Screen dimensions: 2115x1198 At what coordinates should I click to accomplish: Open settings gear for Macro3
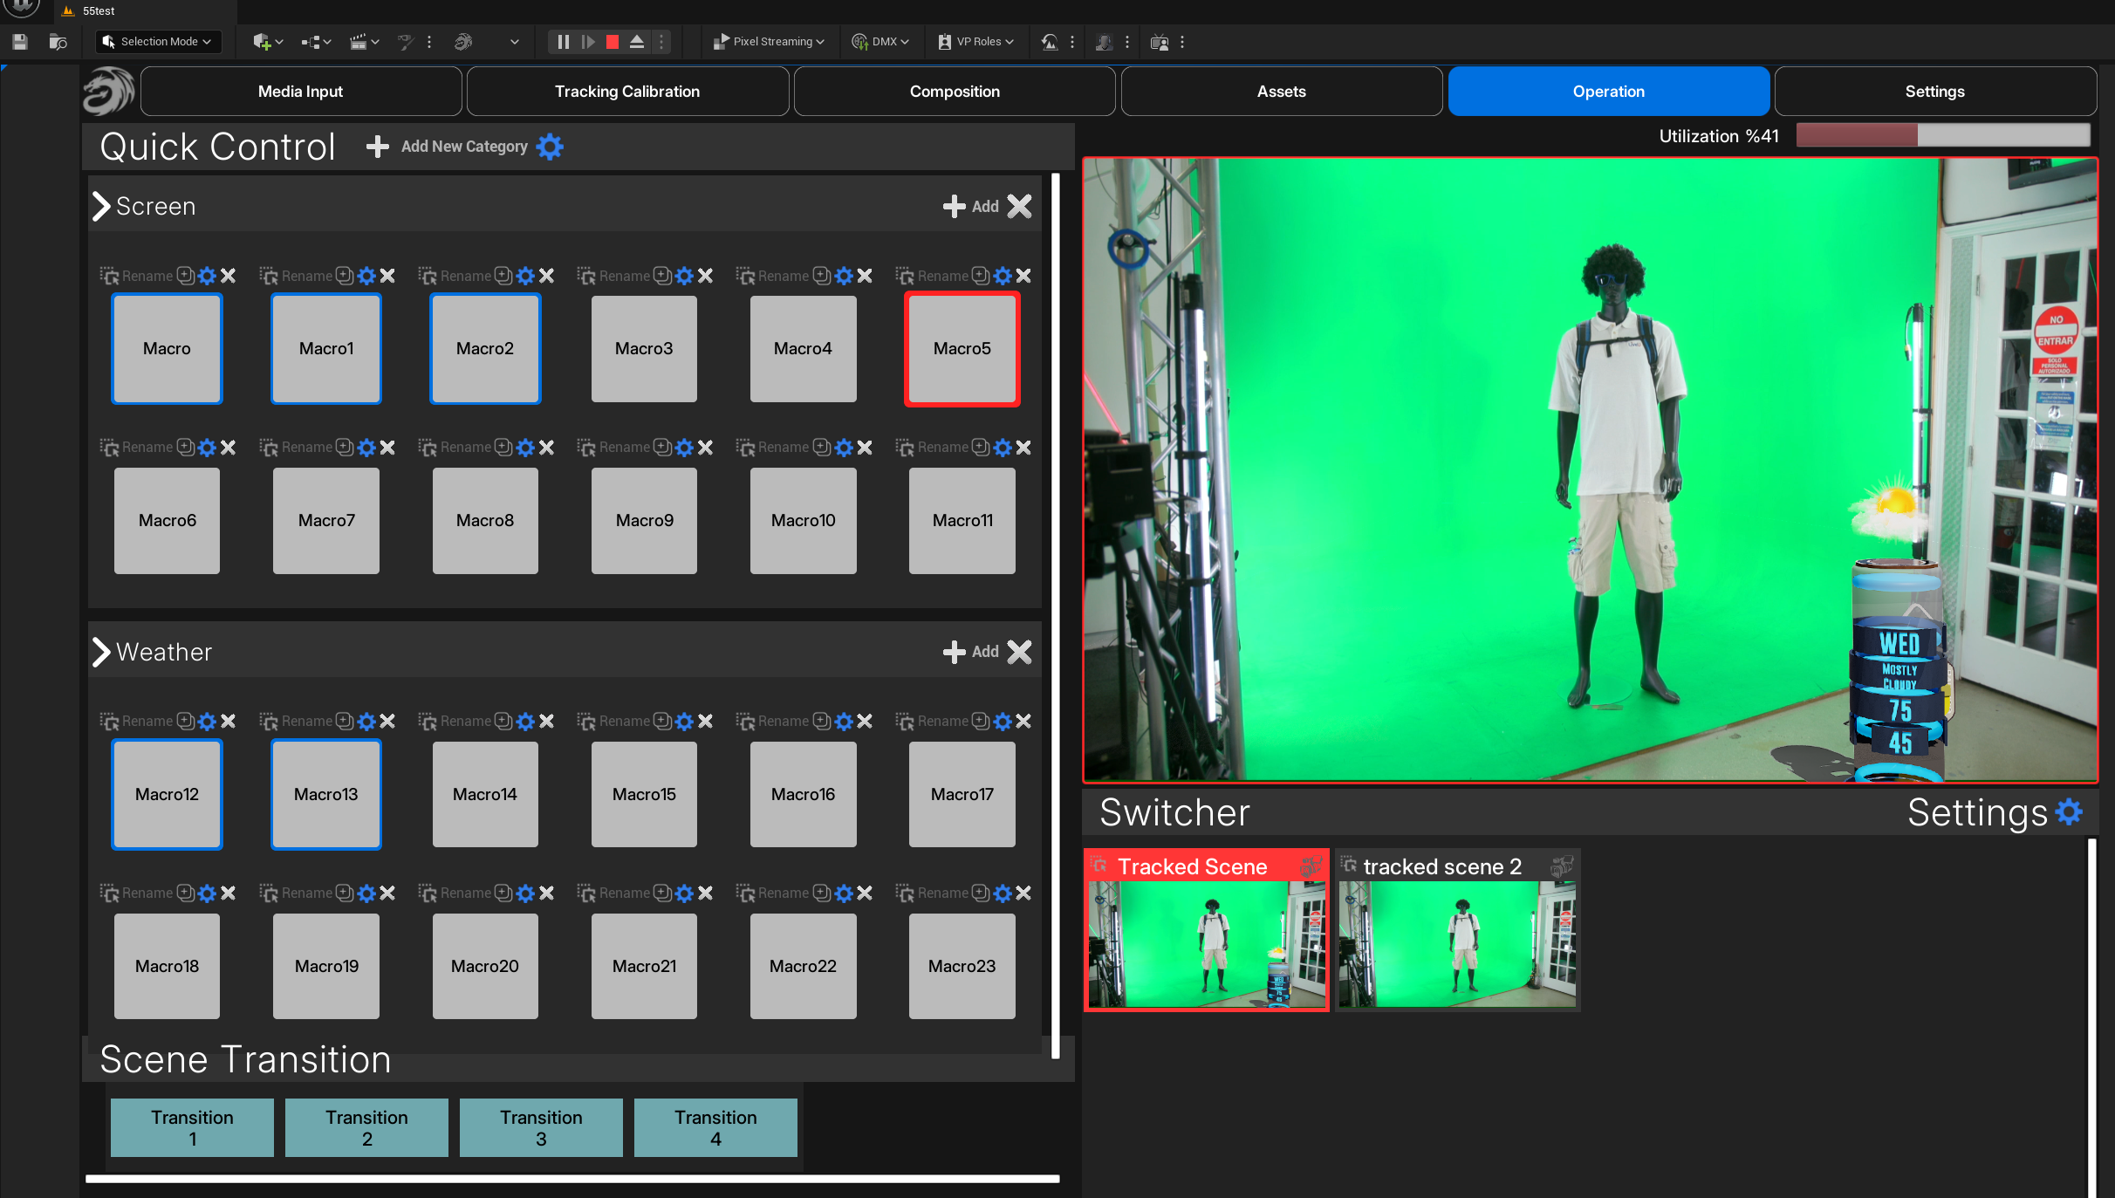685,276
